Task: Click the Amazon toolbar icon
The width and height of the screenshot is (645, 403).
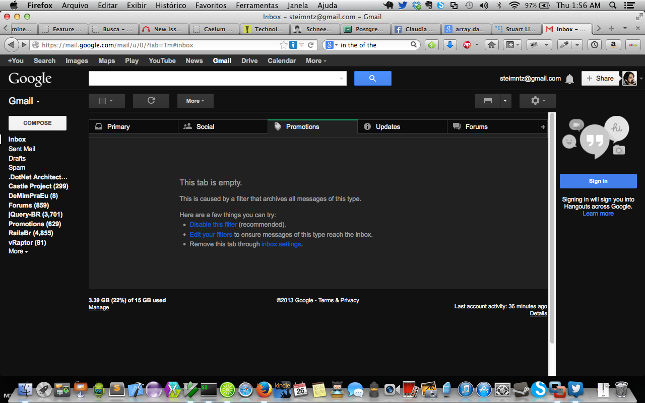Action: pyautogui.click(x=613, y=45)
